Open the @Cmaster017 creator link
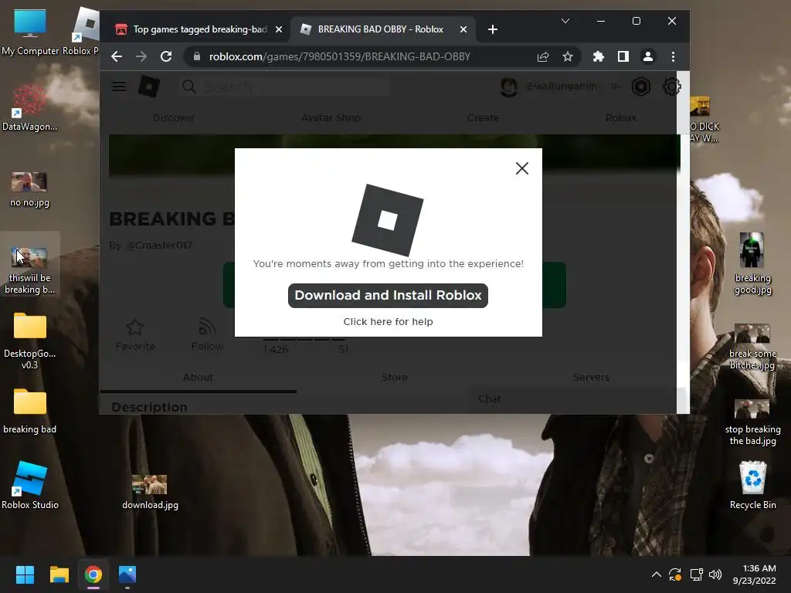791x593 pixels. pos(159,246)
